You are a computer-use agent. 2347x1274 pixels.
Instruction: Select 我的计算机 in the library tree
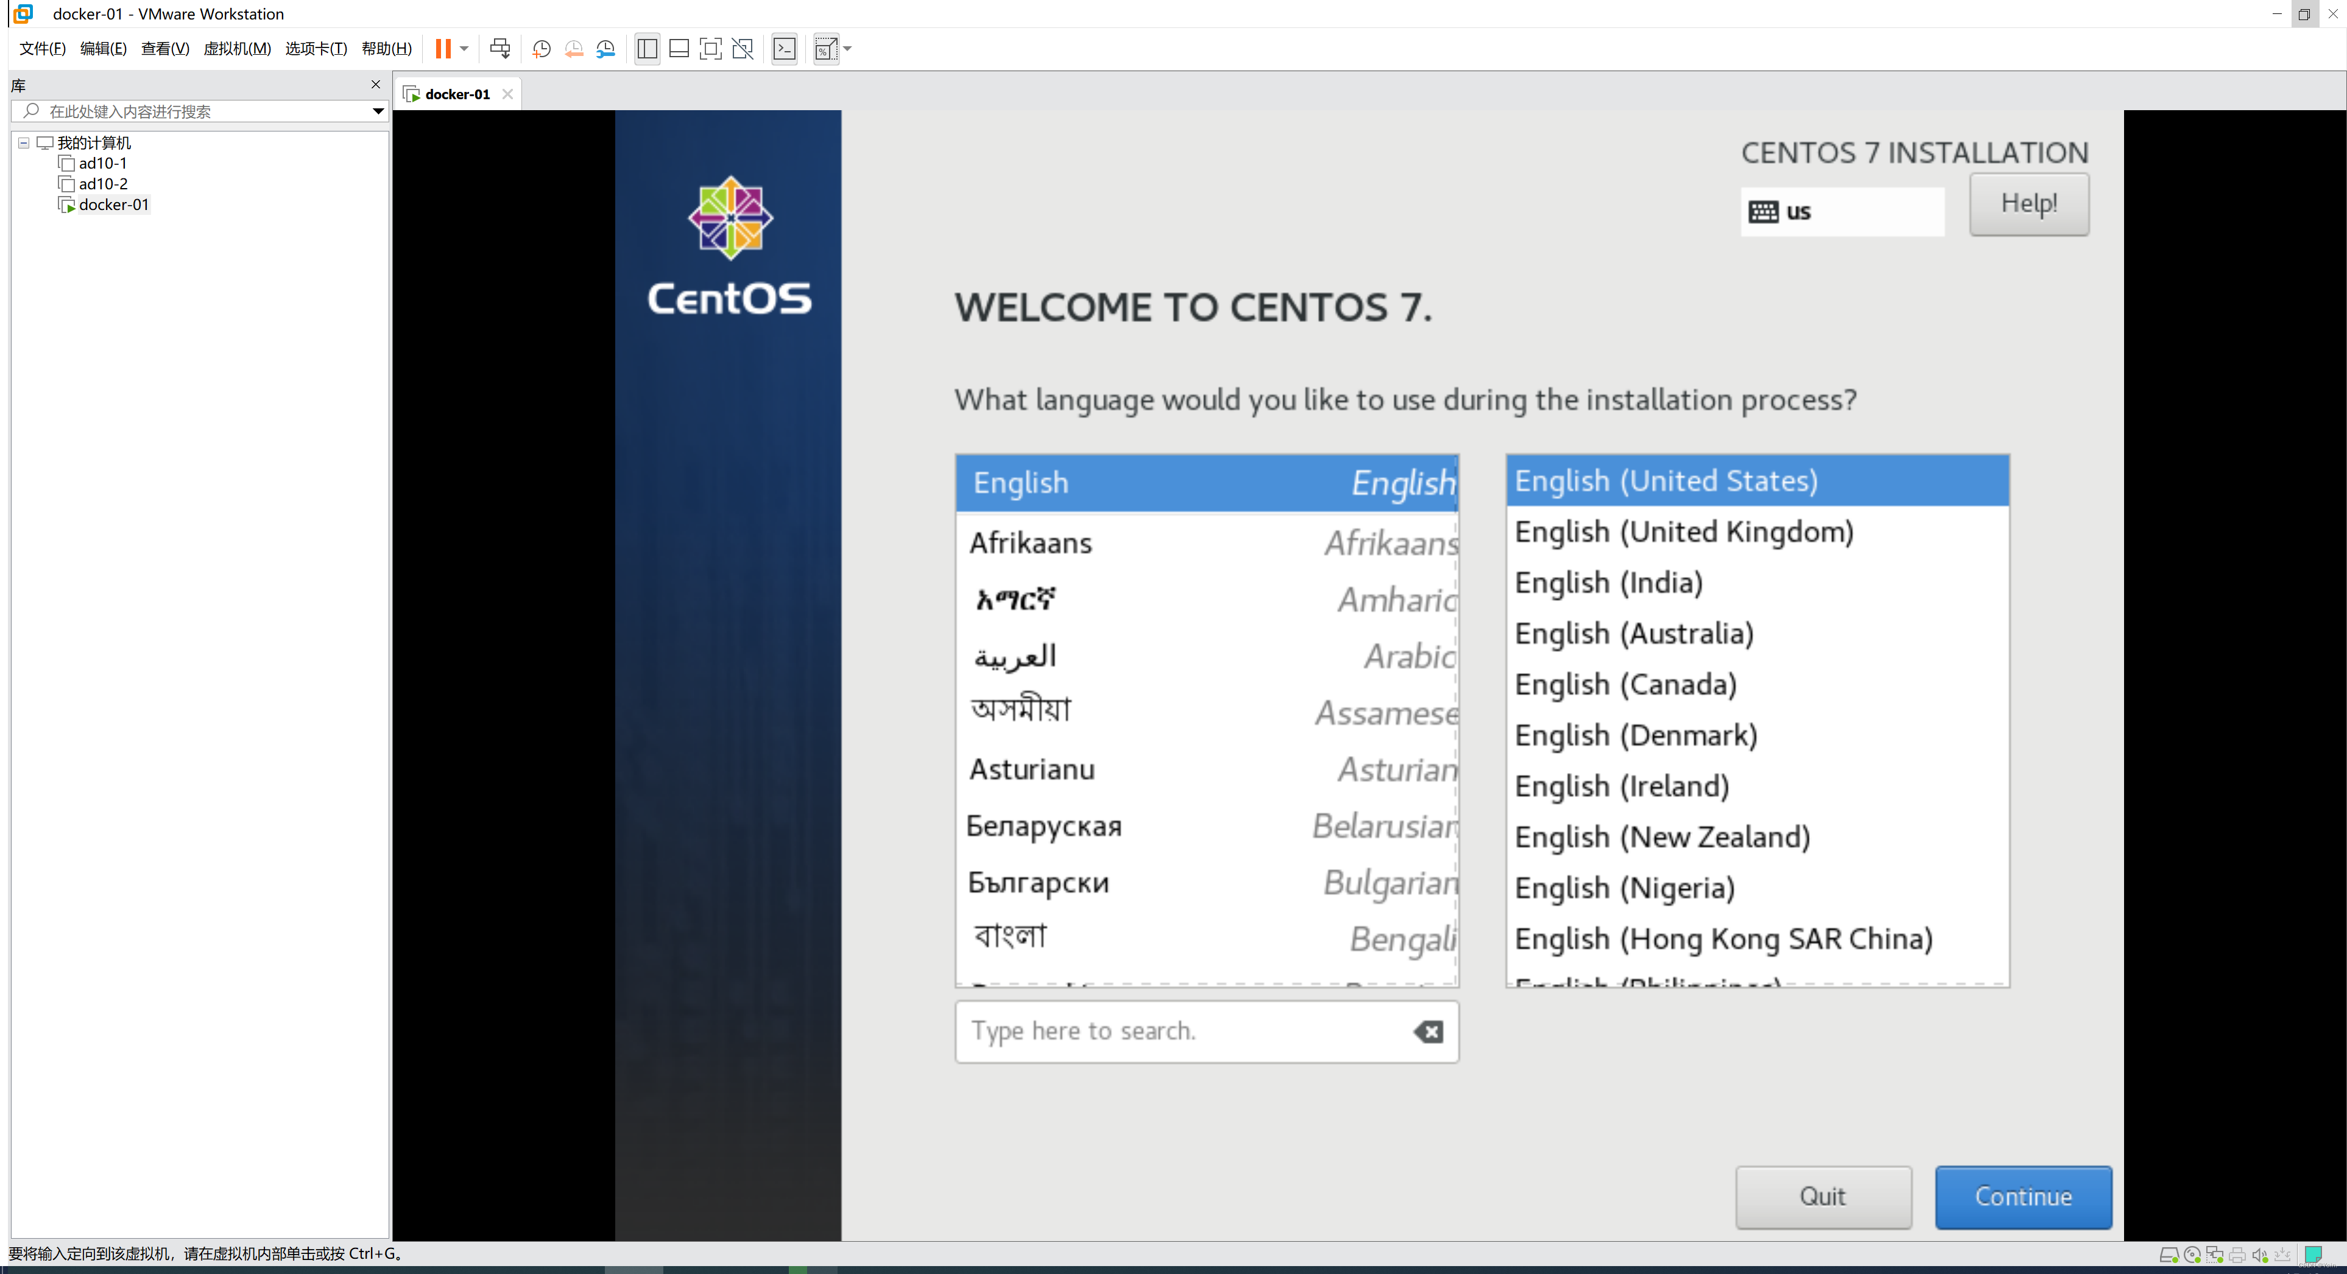tap(94, 143)
